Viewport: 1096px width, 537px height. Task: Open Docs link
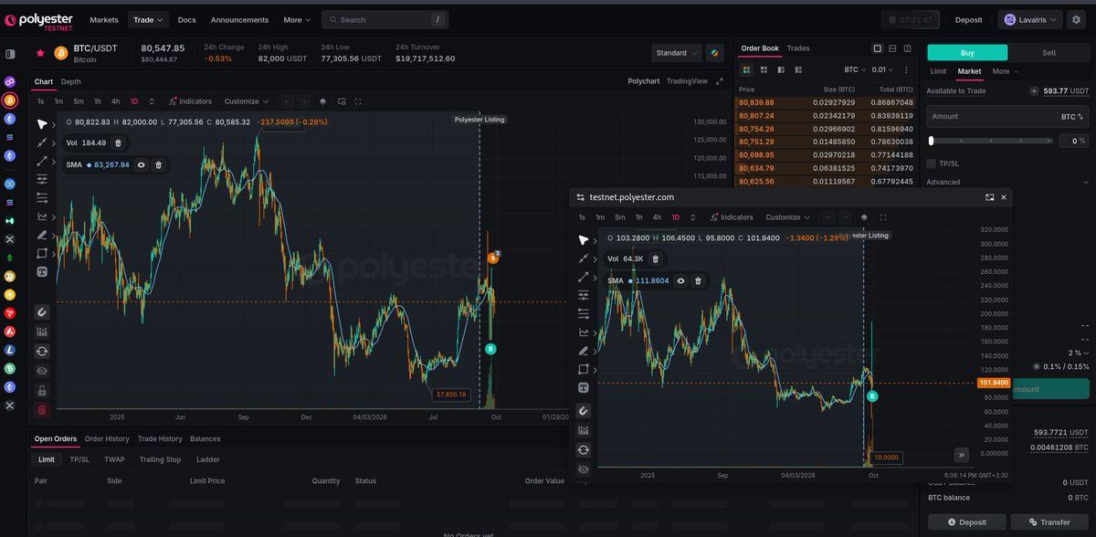click(186, 19)
